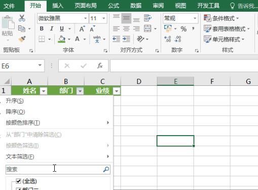Click the accounting number format icon
Screen dimensions: 258x190
(168, 28)
